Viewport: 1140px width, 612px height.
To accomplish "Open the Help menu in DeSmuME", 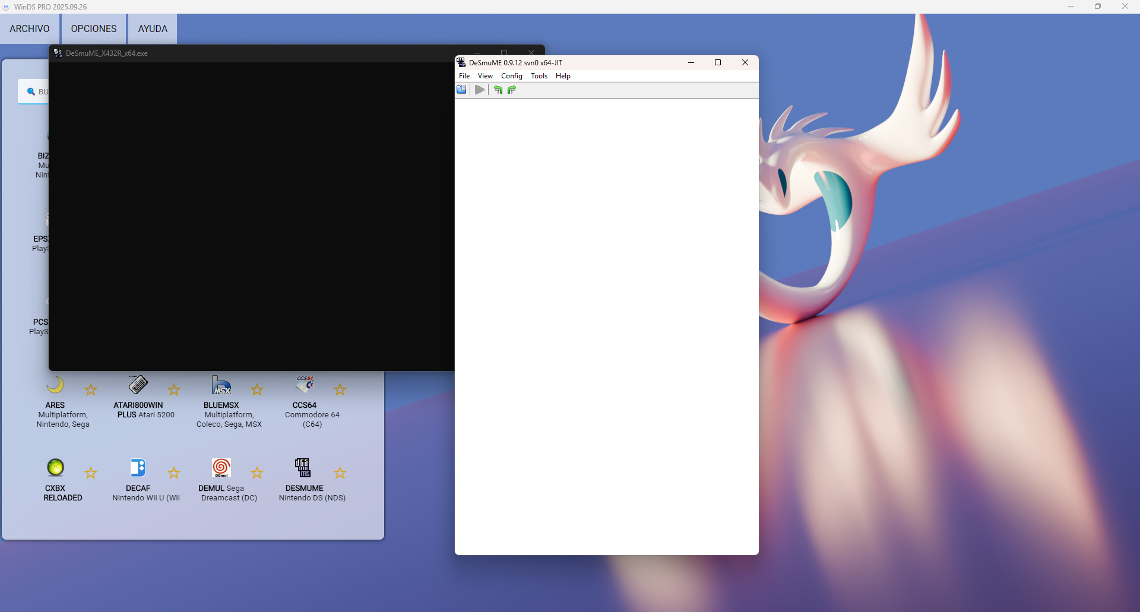I will coord(563,76).
